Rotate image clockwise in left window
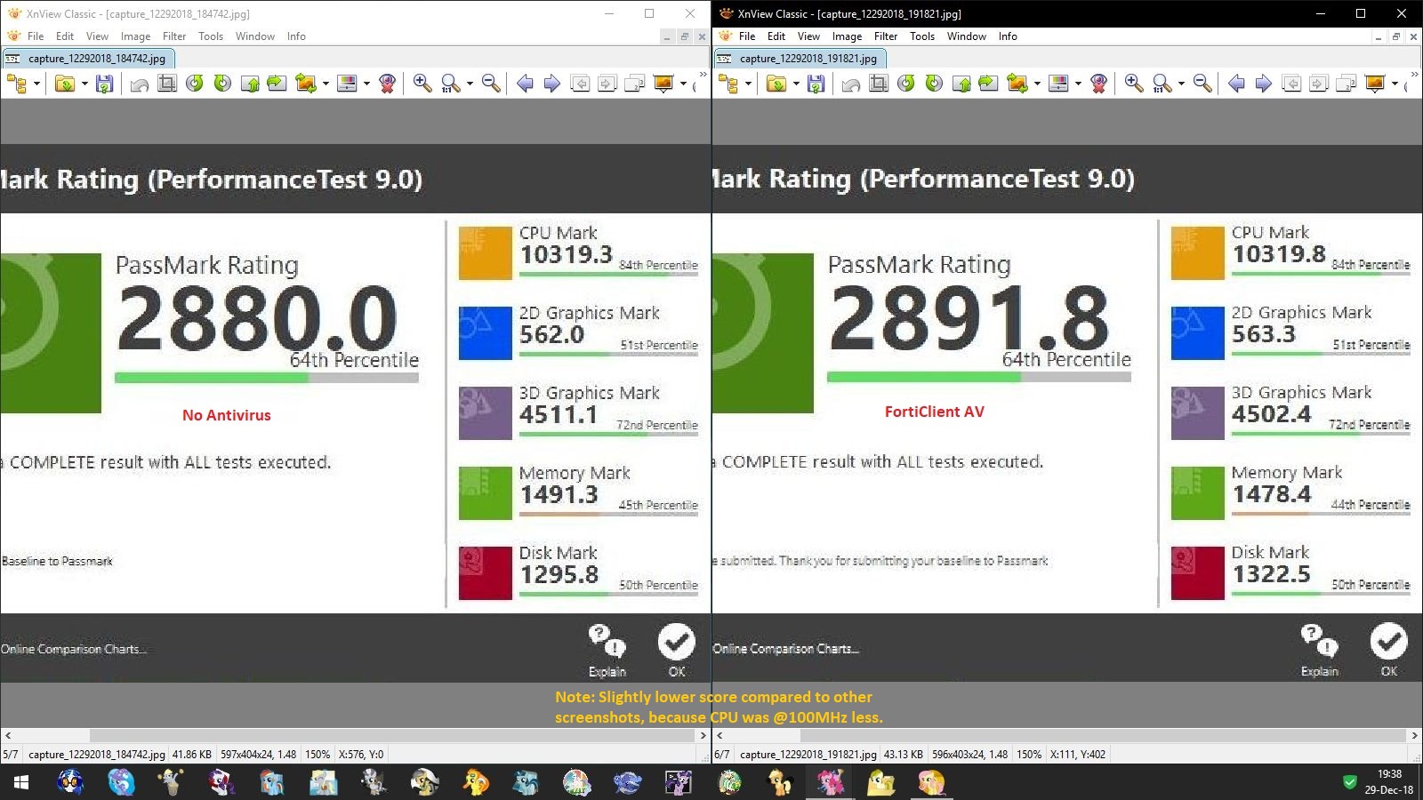 pos(222,84)
